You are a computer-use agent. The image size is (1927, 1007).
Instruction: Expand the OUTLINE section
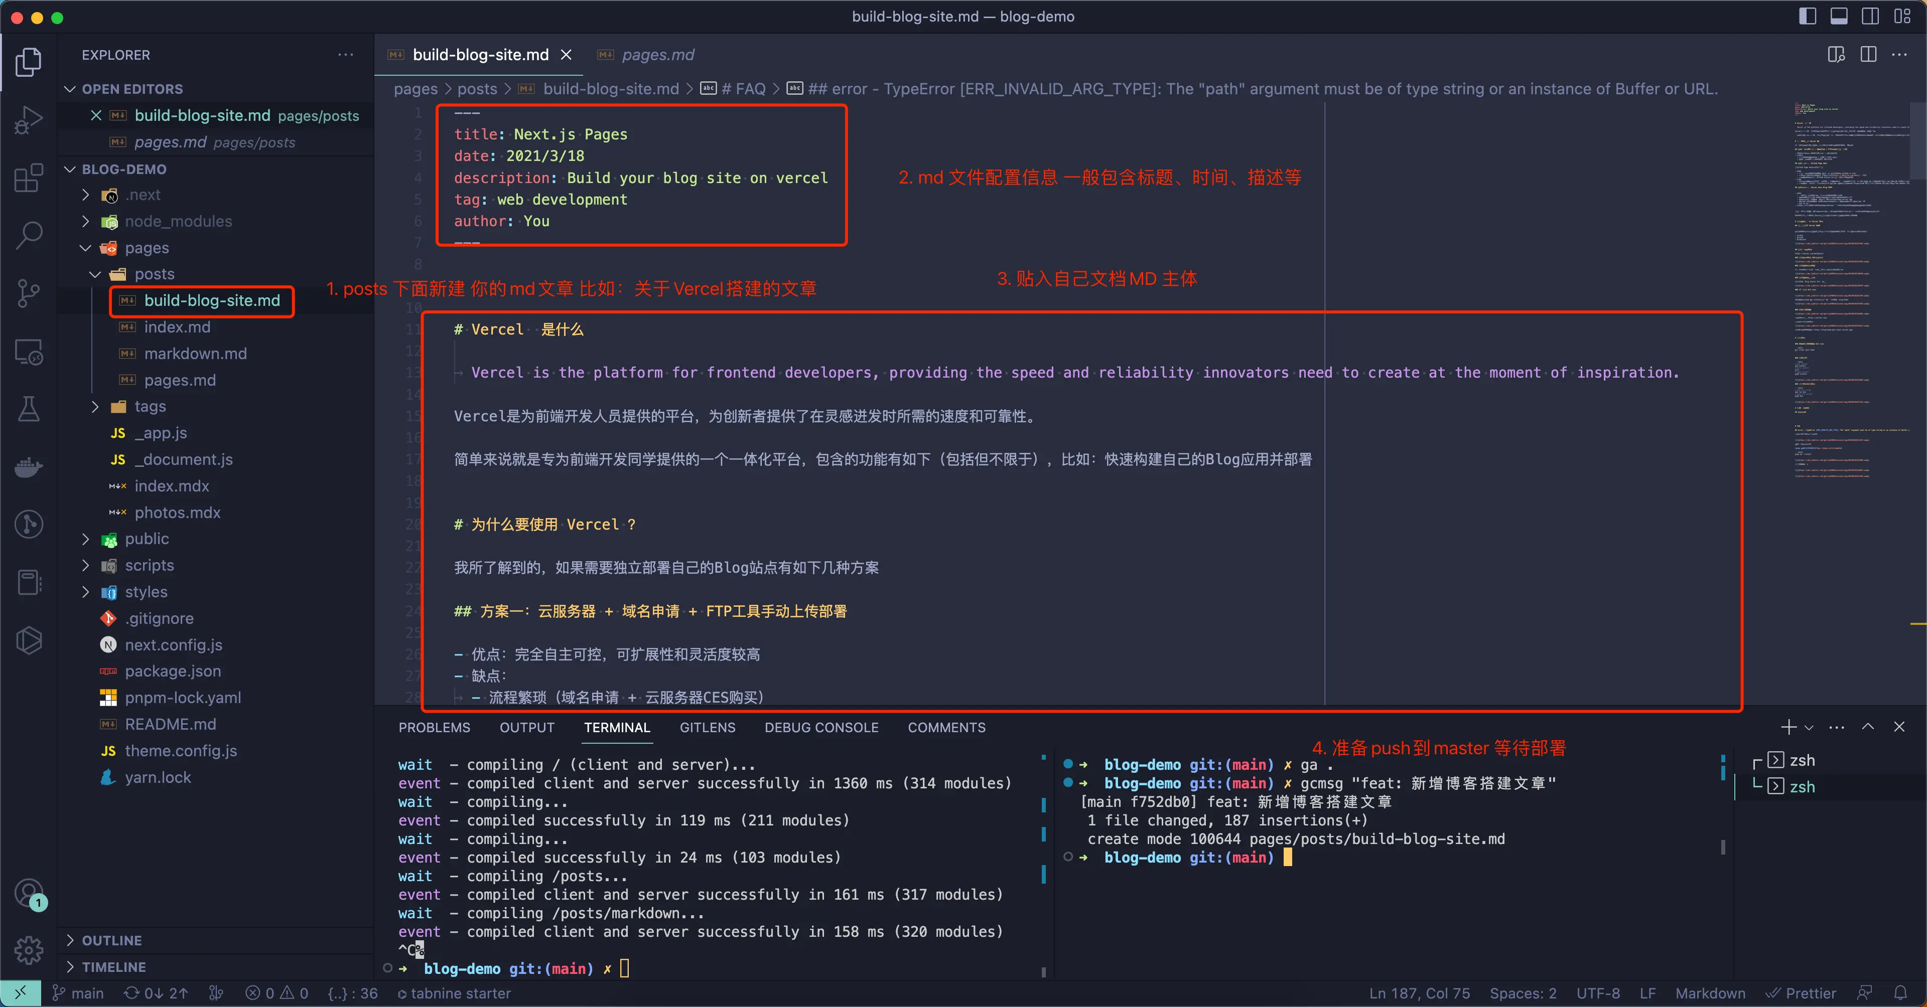[x=112, y=940]
